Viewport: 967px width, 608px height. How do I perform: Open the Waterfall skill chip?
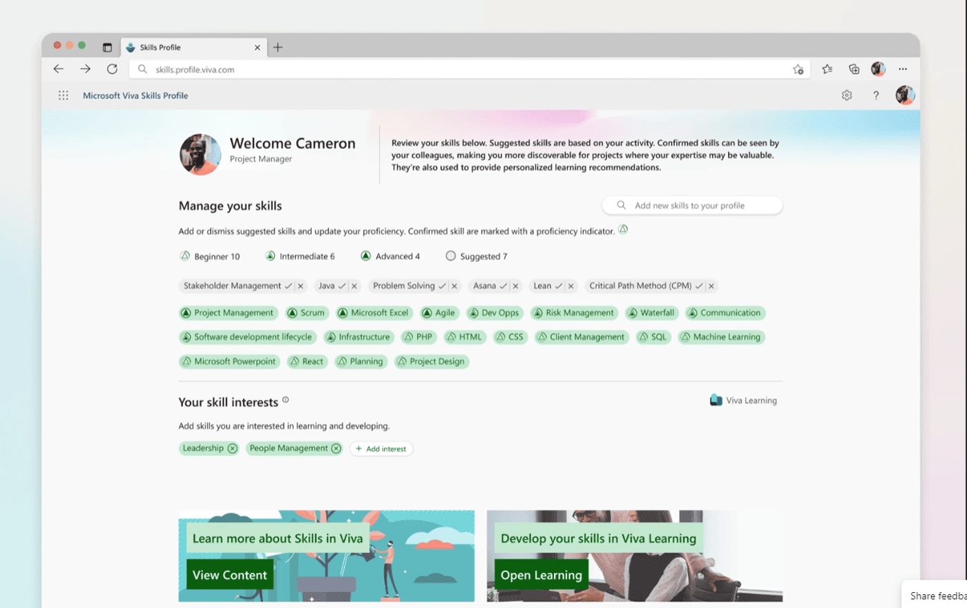(651, 313)
